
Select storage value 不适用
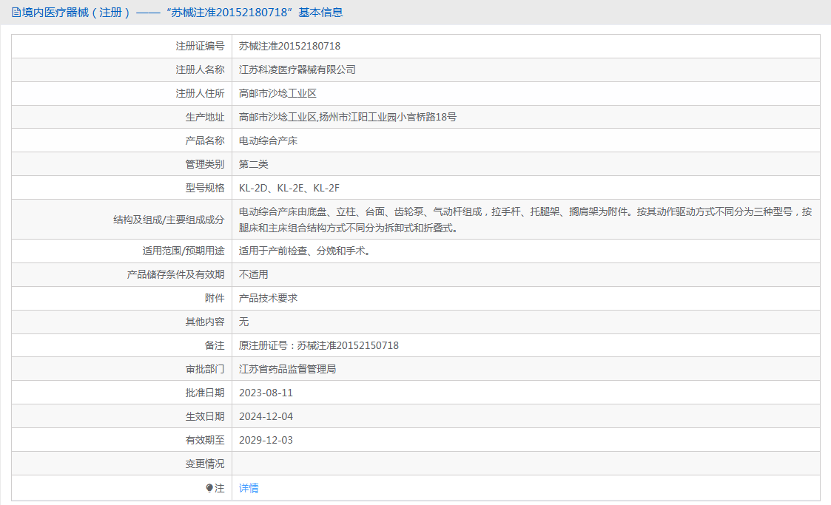tap(253, 275)
